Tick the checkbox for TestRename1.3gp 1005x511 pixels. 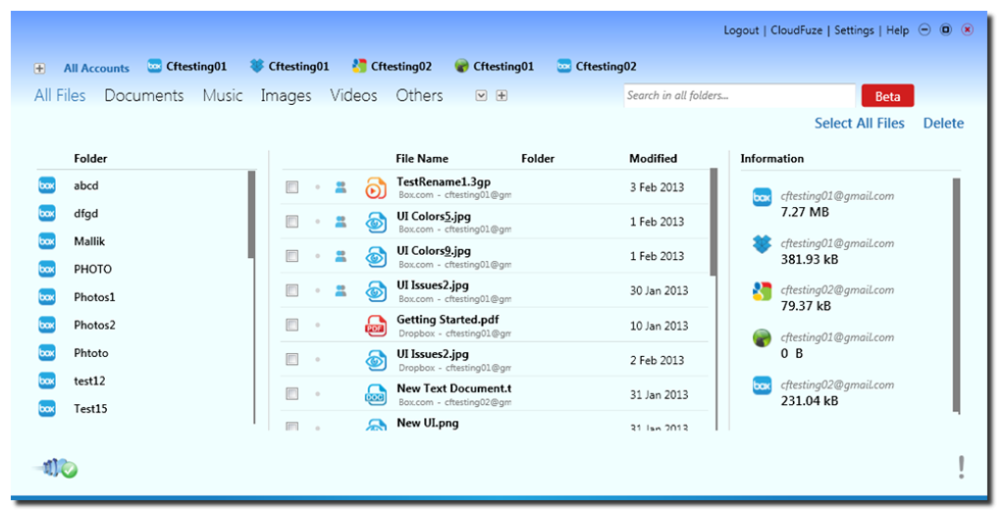[291, 187]
